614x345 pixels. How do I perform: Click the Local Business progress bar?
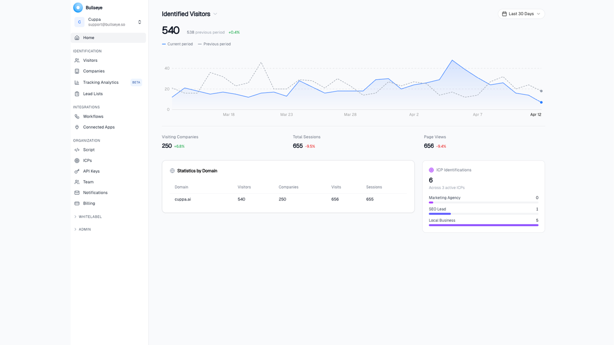tap(483, 225)
